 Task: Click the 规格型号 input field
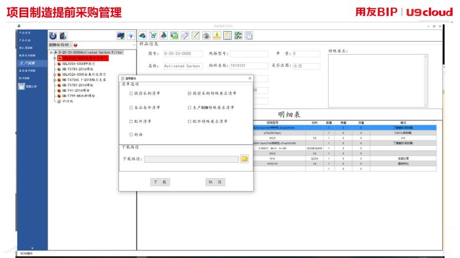click(x=249, y=53)
